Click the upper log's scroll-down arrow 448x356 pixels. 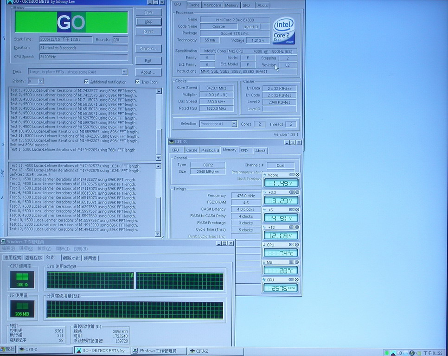[159, 158]
